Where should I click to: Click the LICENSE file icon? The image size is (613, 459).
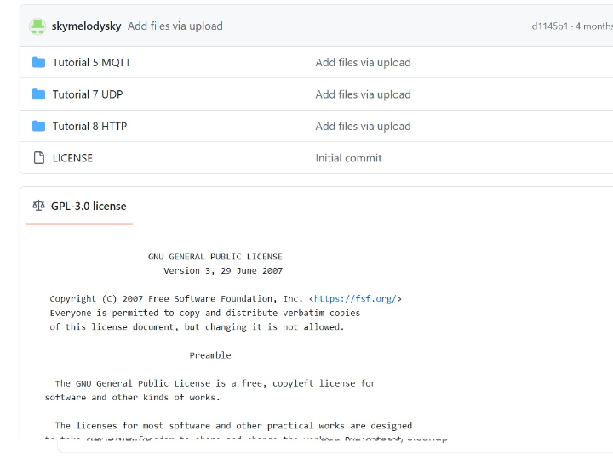point(38,158)
